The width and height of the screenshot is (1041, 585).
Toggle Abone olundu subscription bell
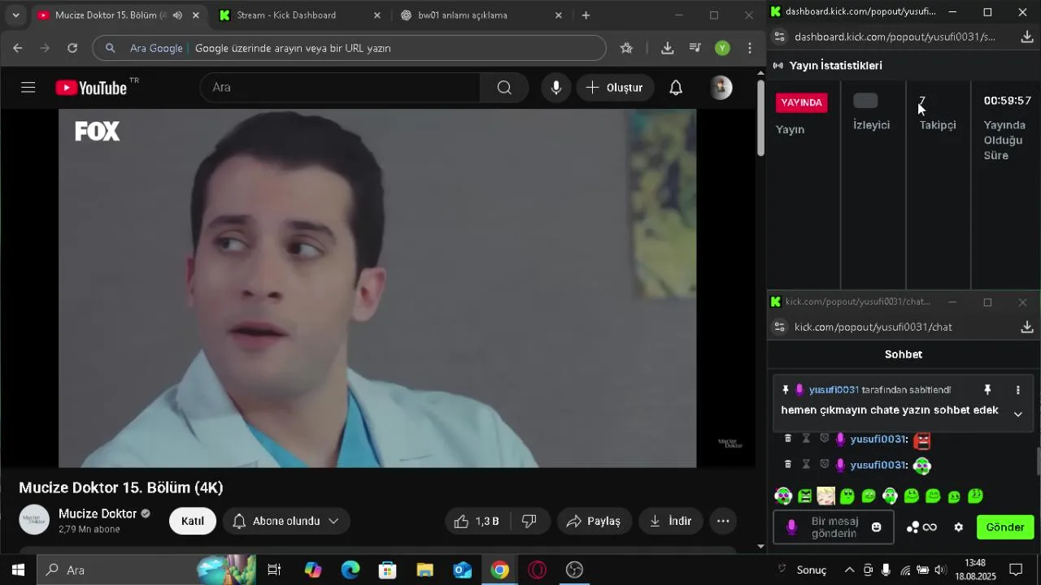(x=285, y=521)
